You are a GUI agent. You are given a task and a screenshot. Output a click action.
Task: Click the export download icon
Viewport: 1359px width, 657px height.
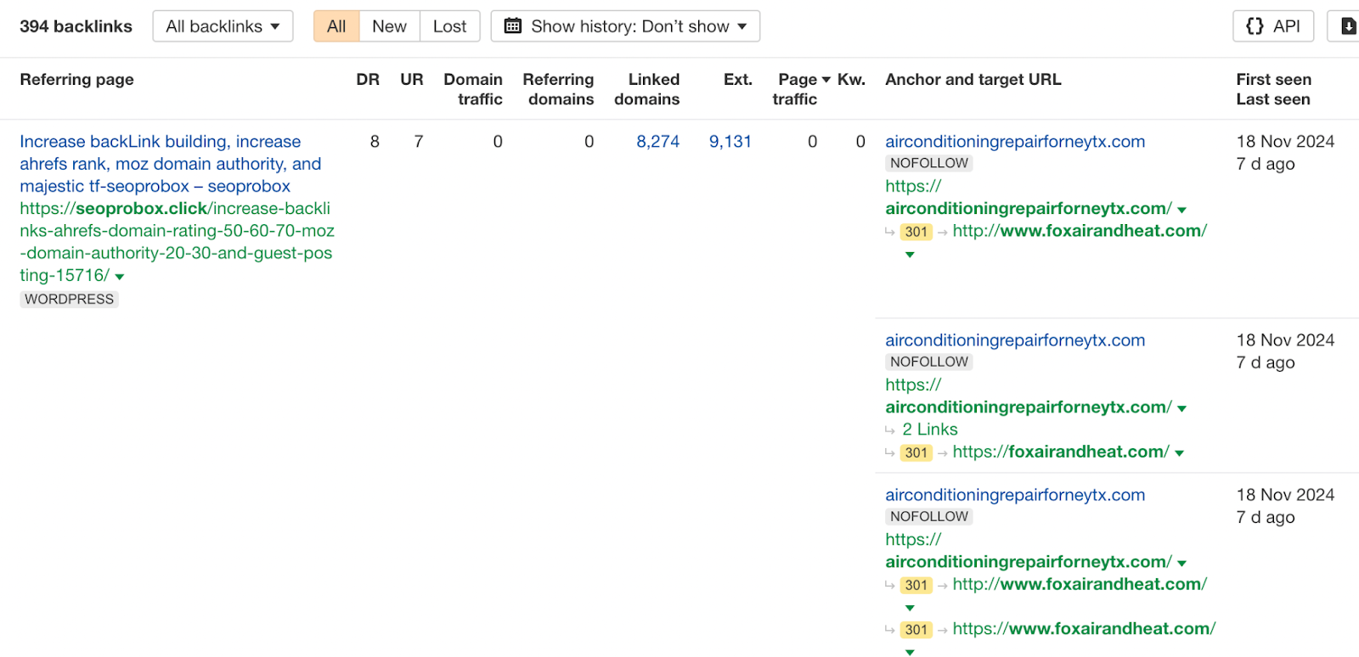pyautogui.click(x=1347, y=26)
